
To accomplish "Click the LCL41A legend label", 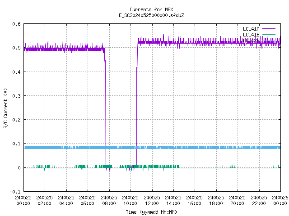I will pyautogui.click(x=251, y=29).
